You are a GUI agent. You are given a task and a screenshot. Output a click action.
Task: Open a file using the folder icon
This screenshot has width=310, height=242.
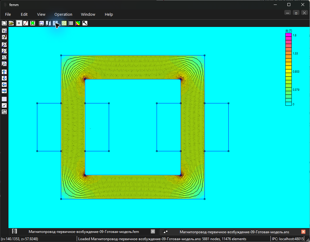pos(11,23)
